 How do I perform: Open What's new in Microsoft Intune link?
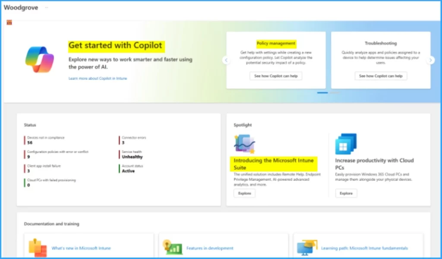point(81,248)
